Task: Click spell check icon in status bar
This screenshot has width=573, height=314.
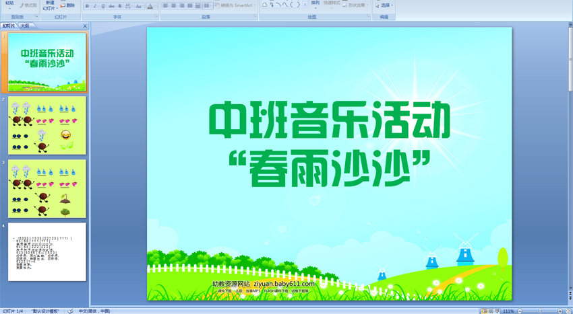Action: click(x=71, y=311)
